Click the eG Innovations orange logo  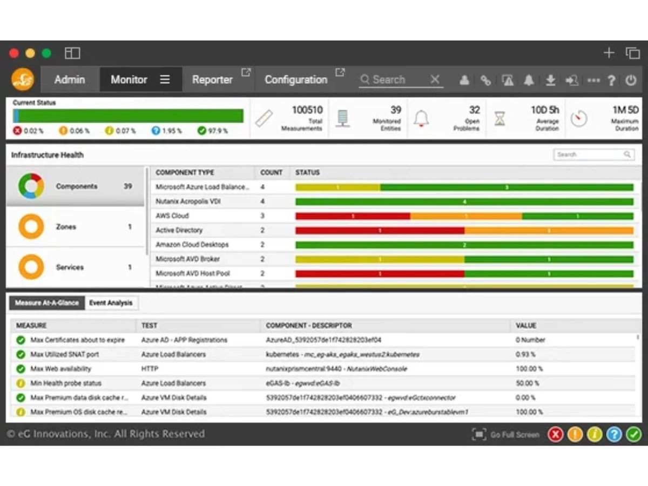click(x=23, y=79)
